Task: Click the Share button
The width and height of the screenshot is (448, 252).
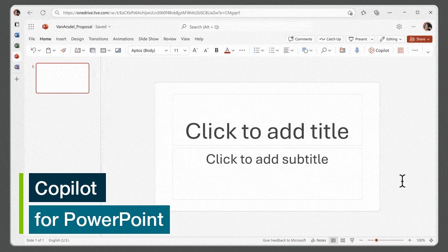Action: pos(420,39)
